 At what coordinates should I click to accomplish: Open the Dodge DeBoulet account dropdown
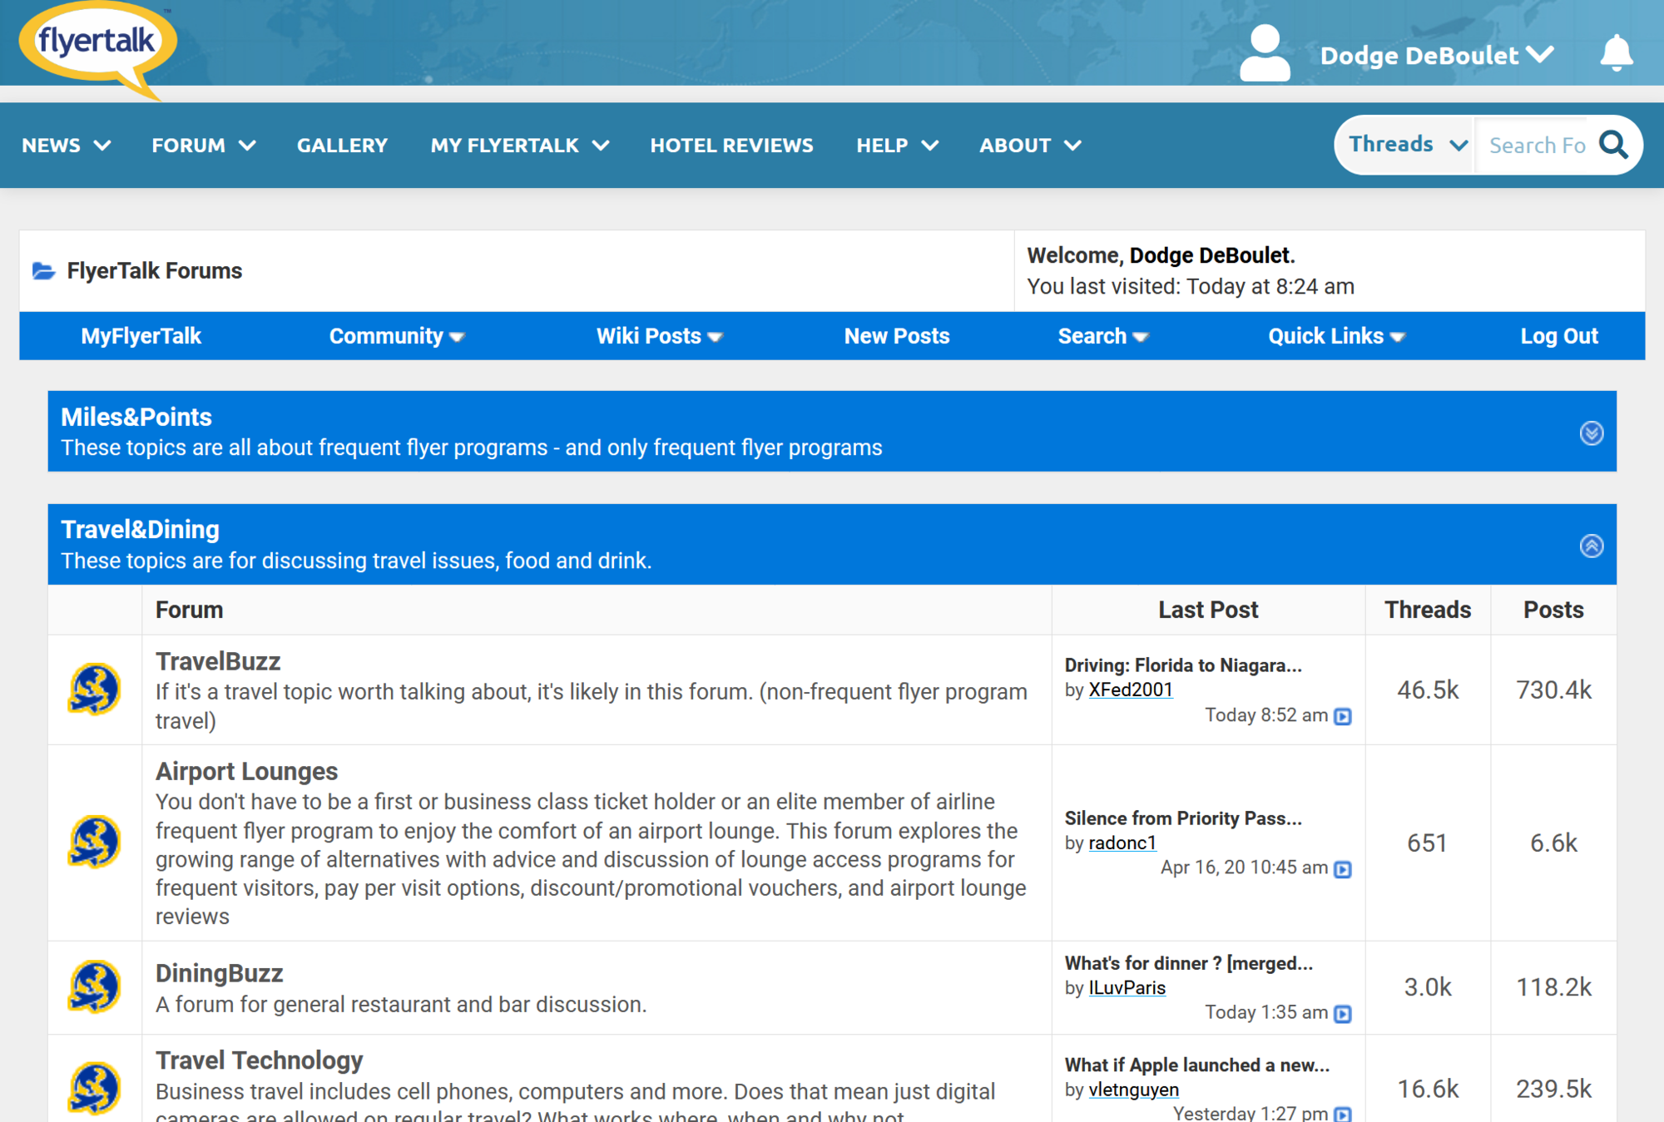coord(1436,55)
